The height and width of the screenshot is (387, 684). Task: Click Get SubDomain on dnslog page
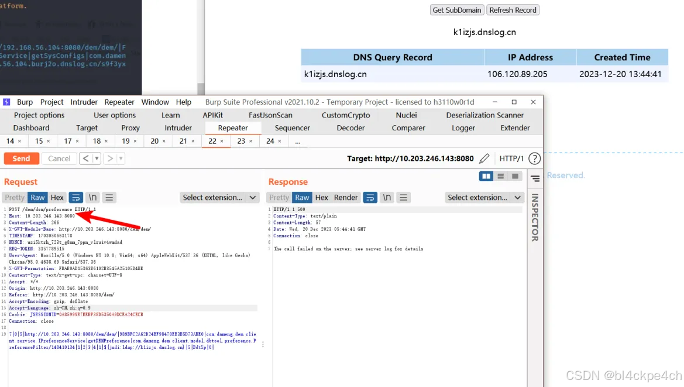click(x=457, y=10)
